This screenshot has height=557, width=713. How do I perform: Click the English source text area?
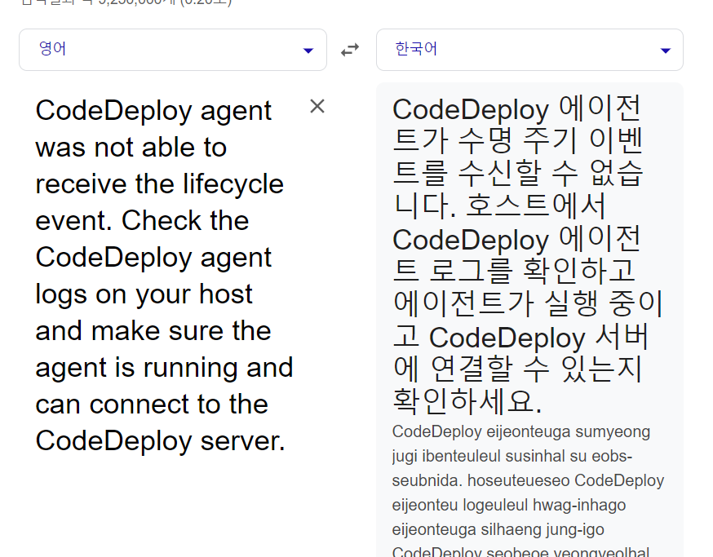click(x=164, y=276)
